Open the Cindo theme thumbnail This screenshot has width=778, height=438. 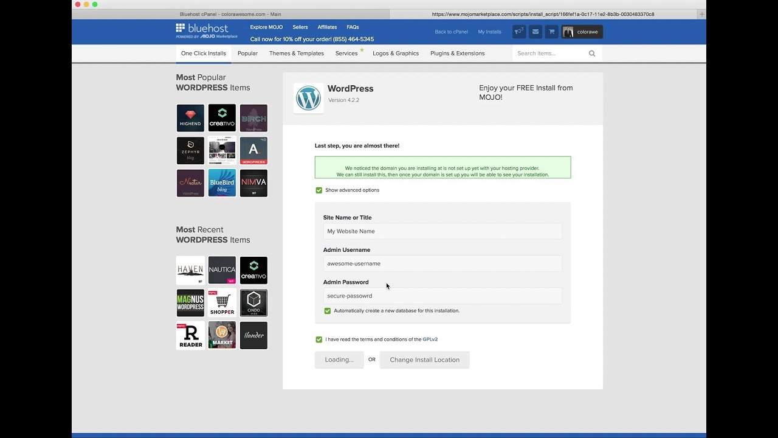(x=253, y=303)
